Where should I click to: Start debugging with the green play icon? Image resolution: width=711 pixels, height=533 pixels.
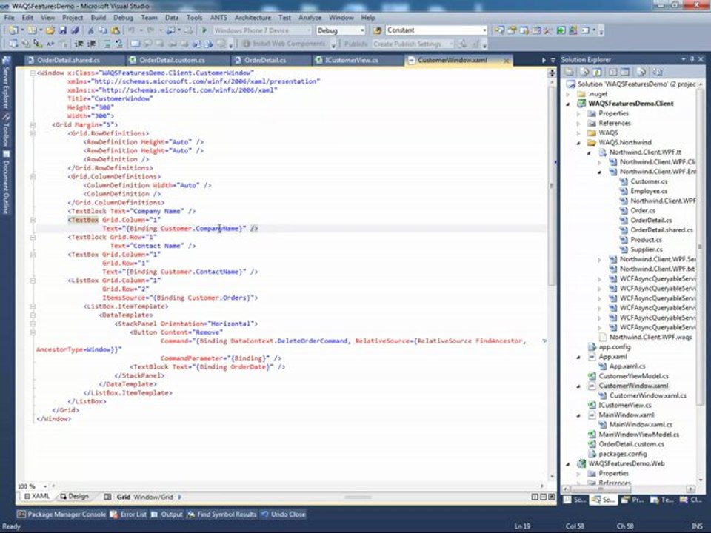click(x=204, y=30)
